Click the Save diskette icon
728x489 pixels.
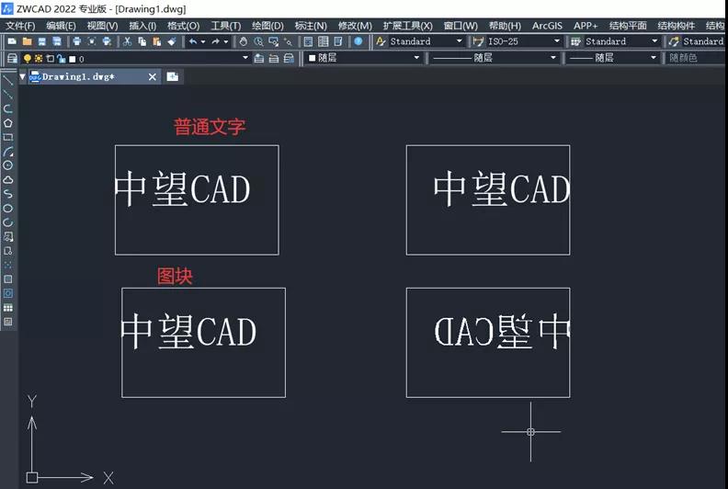[41, 41]
